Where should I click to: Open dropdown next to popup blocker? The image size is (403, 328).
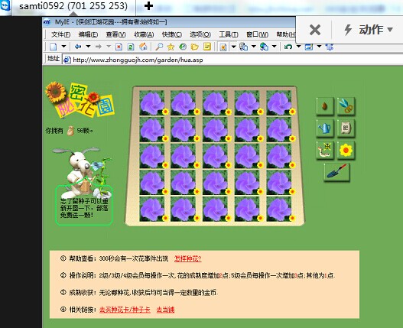tap(233, 47)
